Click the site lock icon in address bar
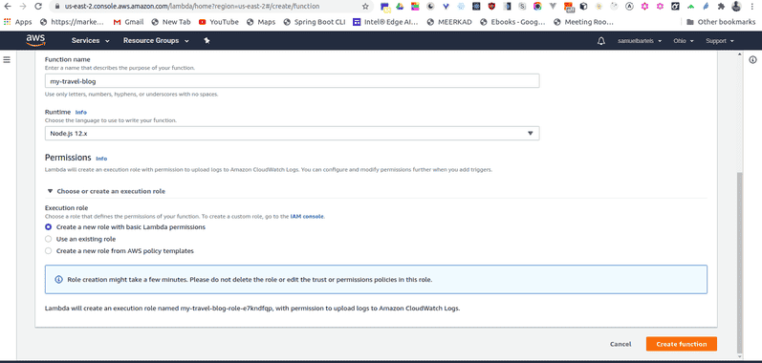The width and height of the screenshot is (762, 363). pos(56,7)
